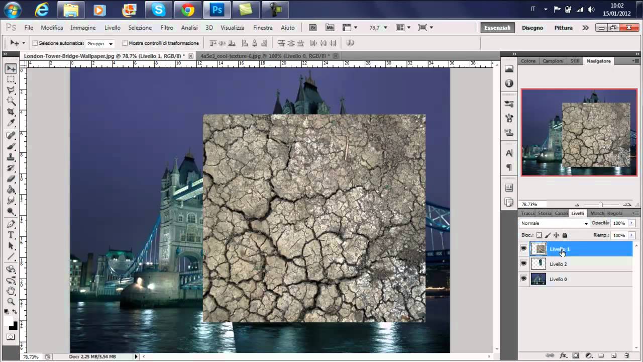Select the Rectangular Marquee tool
The image size is (643, 362).
tap(11, 79)
